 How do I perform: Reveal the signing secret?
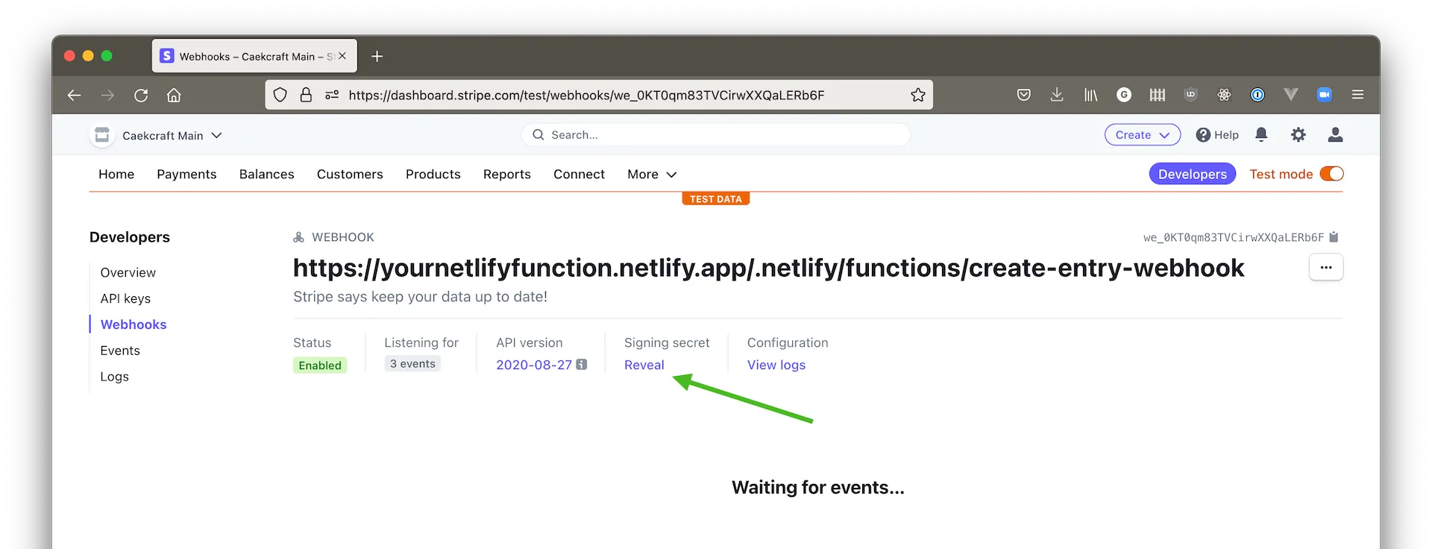pyautogui.click(x=644, y=365)
